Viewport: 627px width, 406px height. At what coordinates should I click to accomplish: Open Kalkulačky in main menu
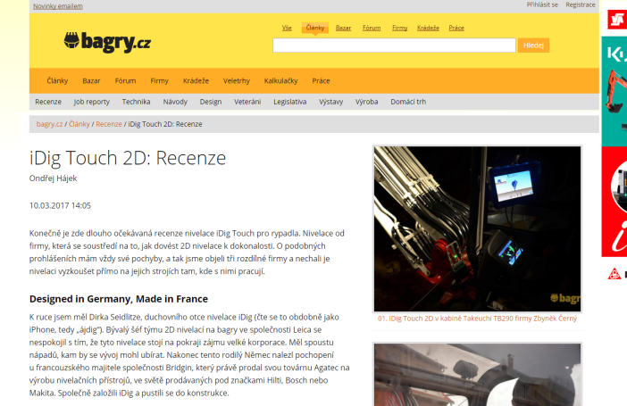(x=280, y=80)
